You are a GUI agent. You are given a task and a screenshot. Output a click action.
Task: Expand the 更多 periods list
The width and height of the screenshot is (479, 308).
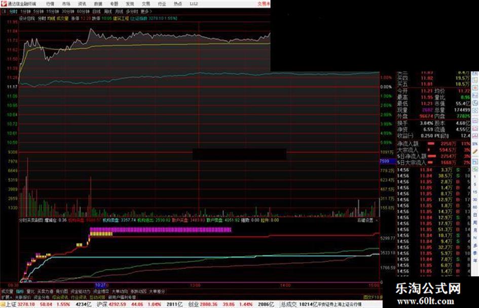pos(146,12)
